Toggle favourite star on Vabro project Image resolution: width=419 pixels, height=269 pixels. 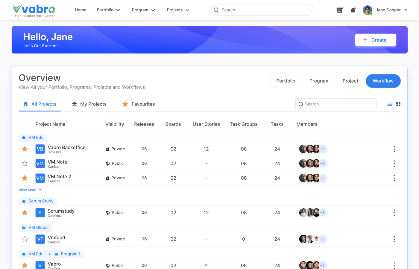point(25,265)
